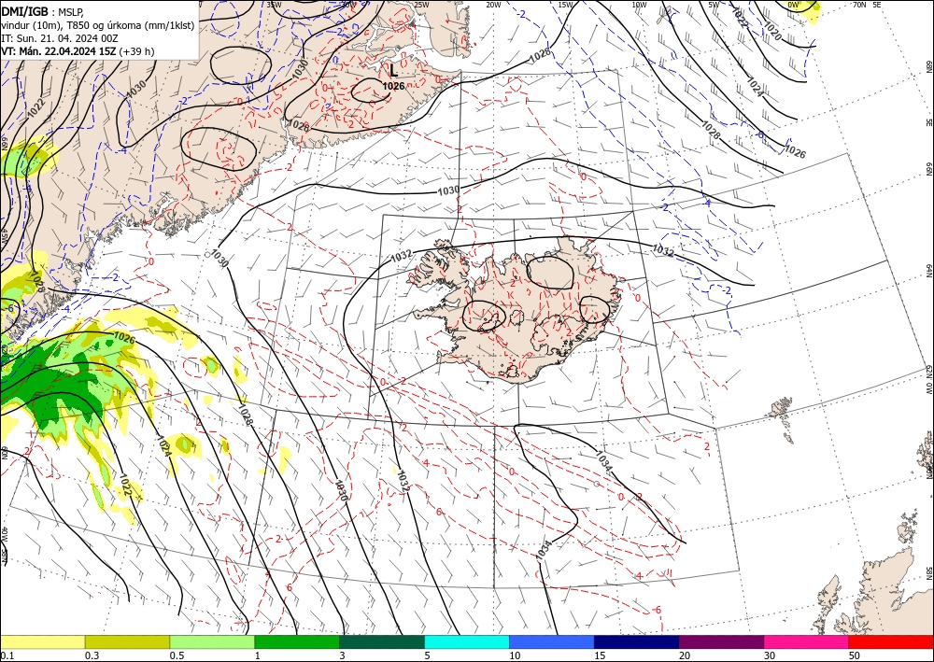Click the "0.1" legend tick label

point(7,655)
